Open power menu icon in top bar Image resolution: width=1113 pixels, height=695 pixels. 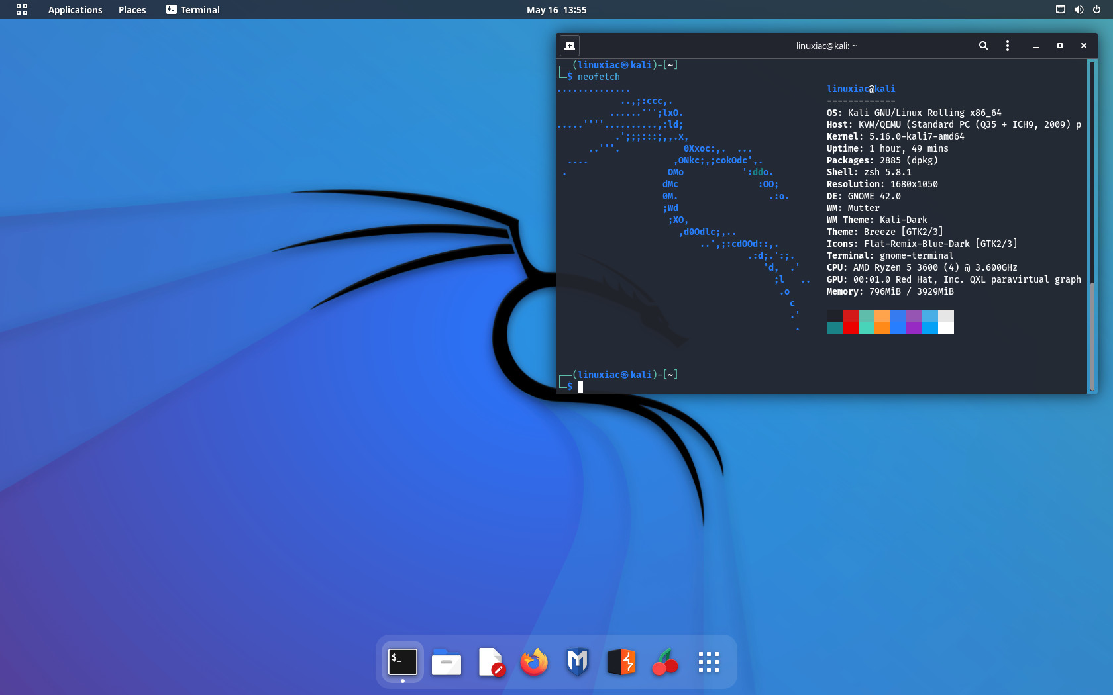pos(1096,9)
